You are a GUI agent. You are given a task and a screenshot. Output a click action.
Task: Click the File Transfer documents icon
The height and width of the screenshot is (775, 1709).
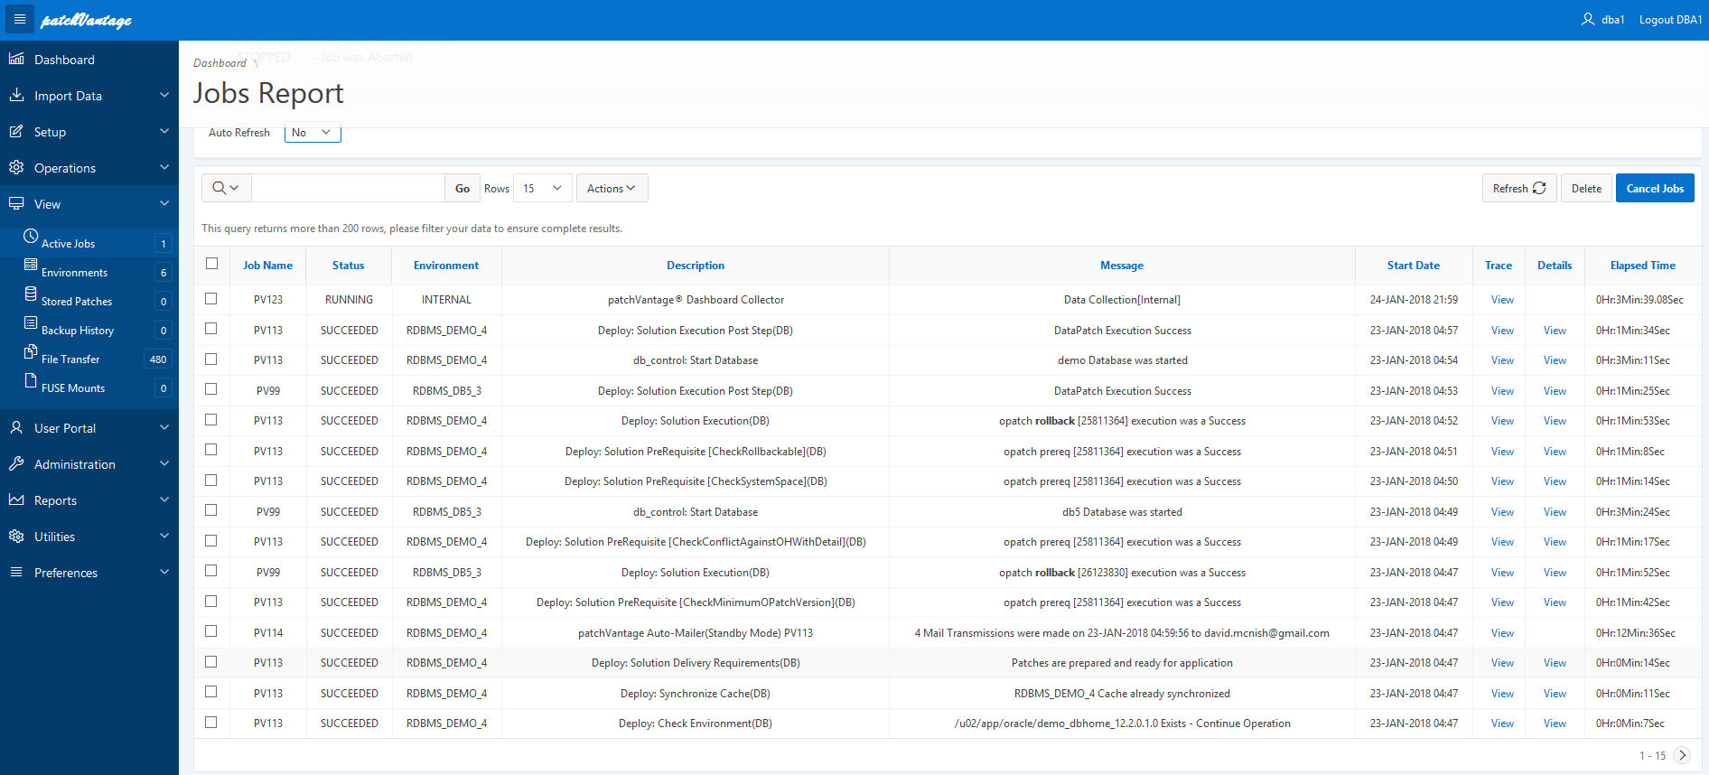tap(31, 351)
